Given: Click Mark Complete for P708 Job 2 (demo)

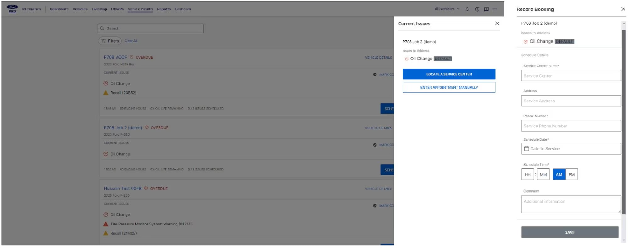Looking at the screenshot, I should tap(383, 145).
